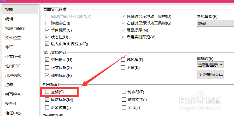This screenshot has height=116, width=234.
Task: Open the 域底纹 选取时显示 dropdown
Action: tap(210, 65)
